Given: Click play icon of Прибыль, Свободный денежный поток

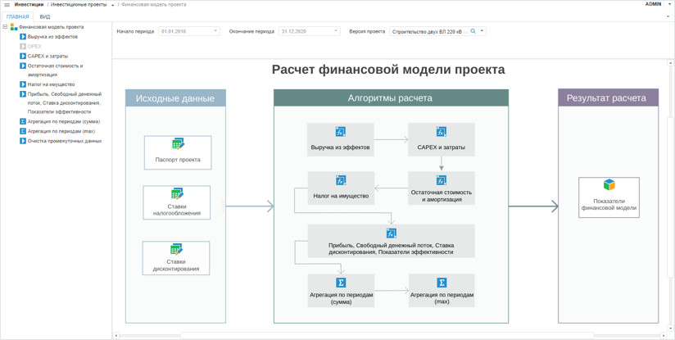Looking at the screenshot, I should [23, 94].
